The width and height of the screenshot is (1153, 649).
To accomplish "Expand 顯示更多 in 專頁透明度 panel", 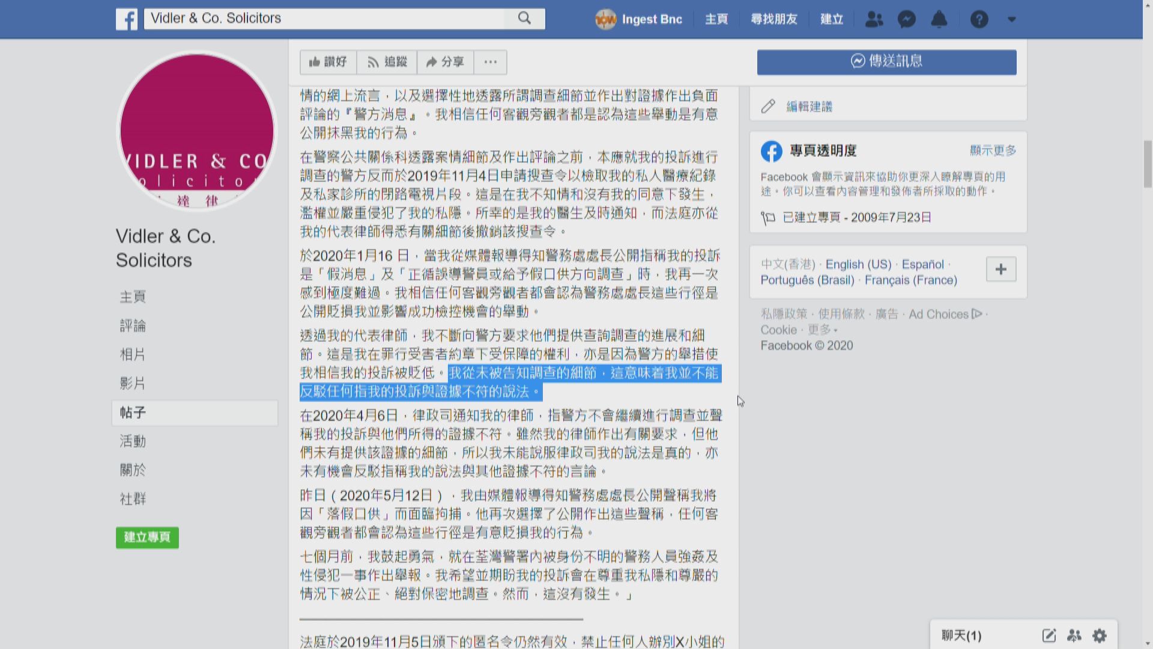I will pos(993,151).
